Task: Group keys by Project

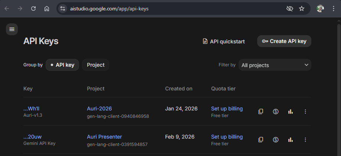Action: [x=96, y=65]
